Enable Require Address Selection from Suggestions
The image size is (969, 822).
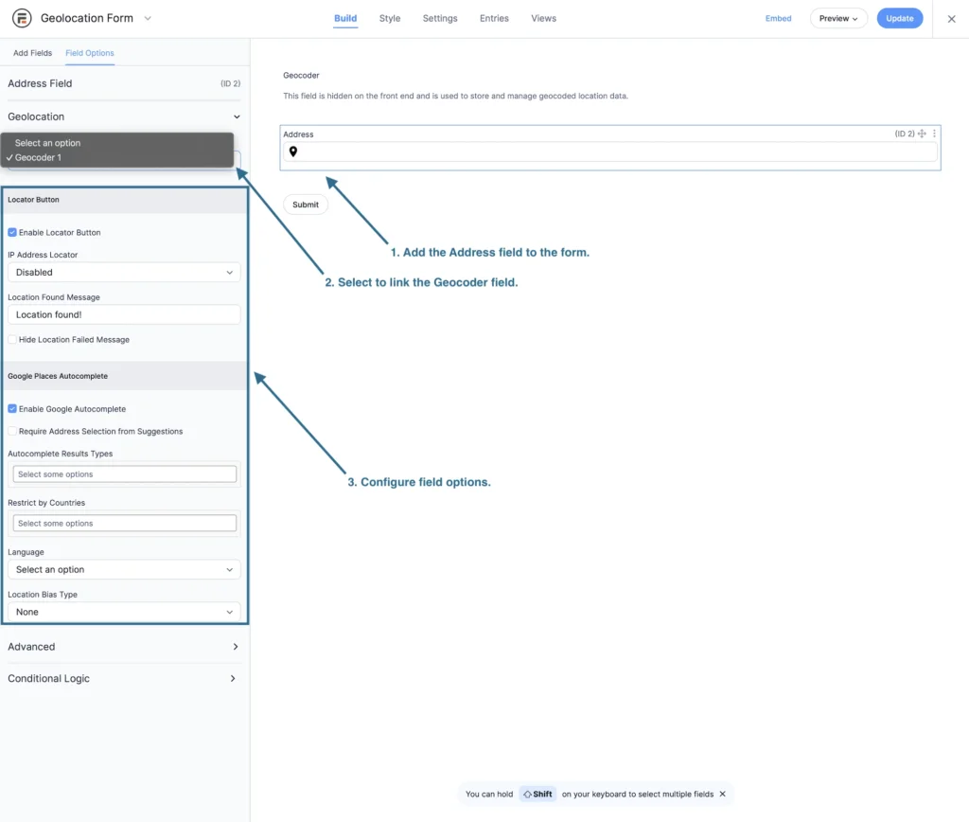tap(12, 431)
